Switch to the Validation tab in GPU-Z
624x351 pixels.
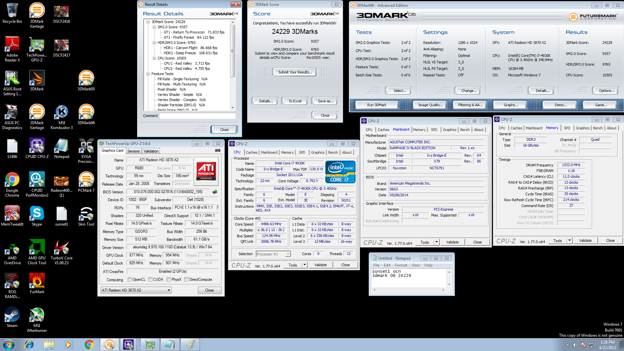point(151,151)
